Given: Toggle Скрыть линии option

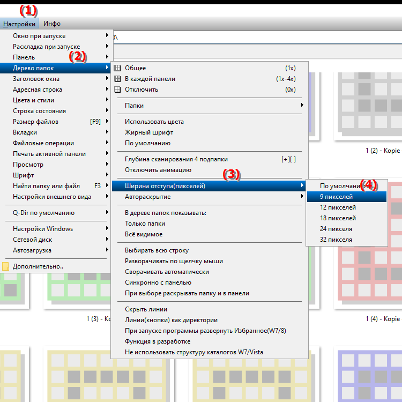Looking at the screenshot, I should coord(210,309).
